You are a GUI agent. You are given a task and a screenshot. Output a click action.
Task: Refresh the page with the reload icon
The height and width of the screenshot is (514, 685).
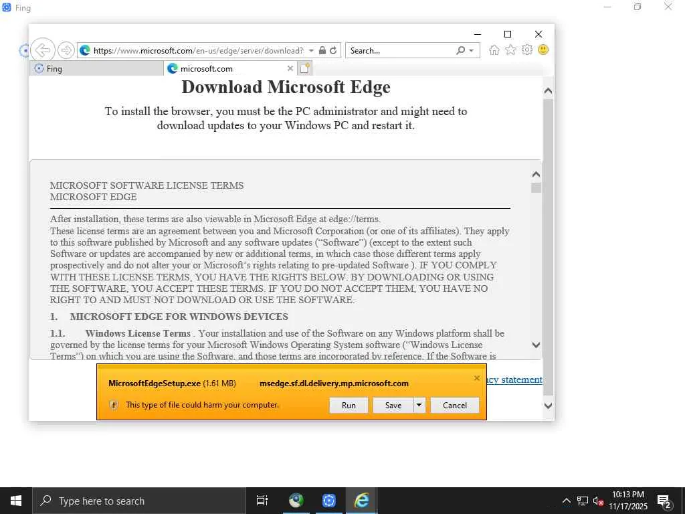click(333, 50)
